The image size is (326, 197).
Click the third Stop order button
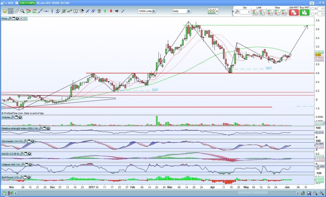coord(284,13)
